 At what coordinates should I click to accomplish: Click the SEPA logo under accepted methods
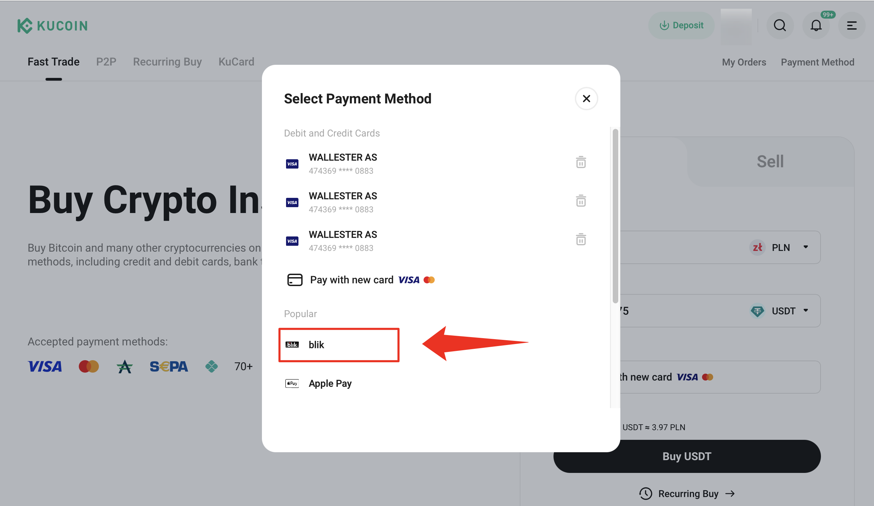[169, 367]
